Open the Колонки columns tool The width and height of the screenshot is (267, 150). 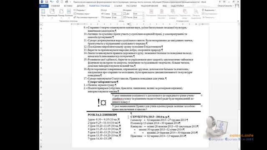point(69,14)
